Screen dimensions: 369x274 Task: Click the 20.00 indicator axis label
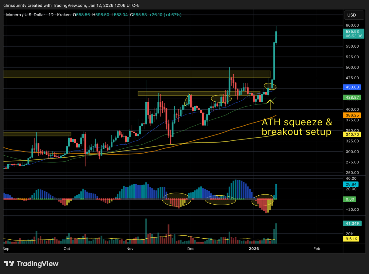click(351, 189)
